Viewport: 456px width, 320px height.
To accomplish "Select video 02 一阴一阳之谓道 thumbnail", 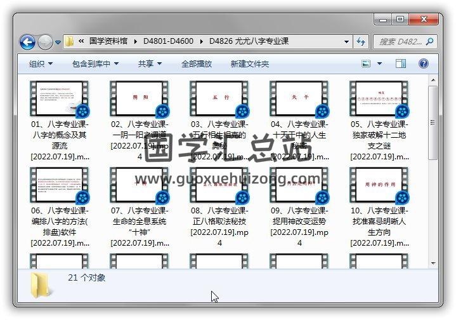I will tap(140, 98).
